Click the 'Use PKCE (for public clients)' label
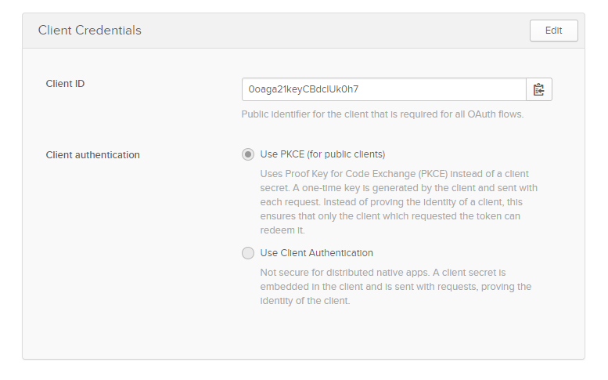This screenshot has width=608, height=380. point(322,154)
